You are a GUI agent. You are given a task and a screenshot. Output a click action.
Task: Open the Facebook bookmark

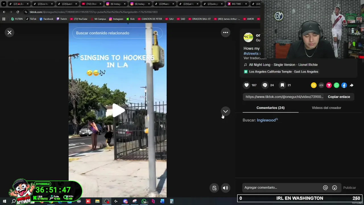pos(46,19)
